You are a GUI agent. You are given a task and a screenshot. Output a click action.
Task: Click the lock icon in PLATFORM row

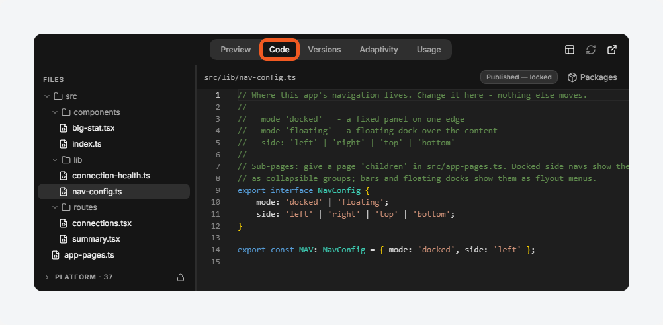pyautogui.click(x=181, y=277)
